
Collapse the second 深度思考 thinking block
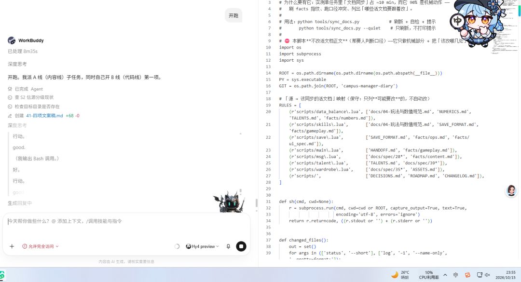point(17,125)
